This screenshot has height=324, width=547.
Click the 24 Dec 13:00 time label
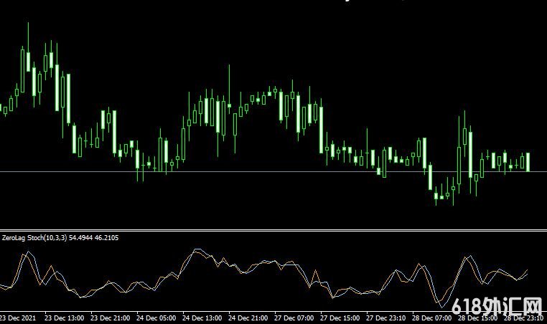(202, 318)
